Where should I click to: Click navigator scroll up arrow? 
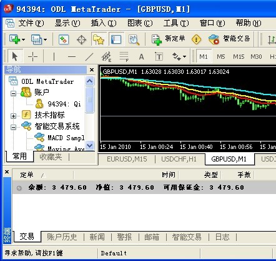tap(90, 81)
